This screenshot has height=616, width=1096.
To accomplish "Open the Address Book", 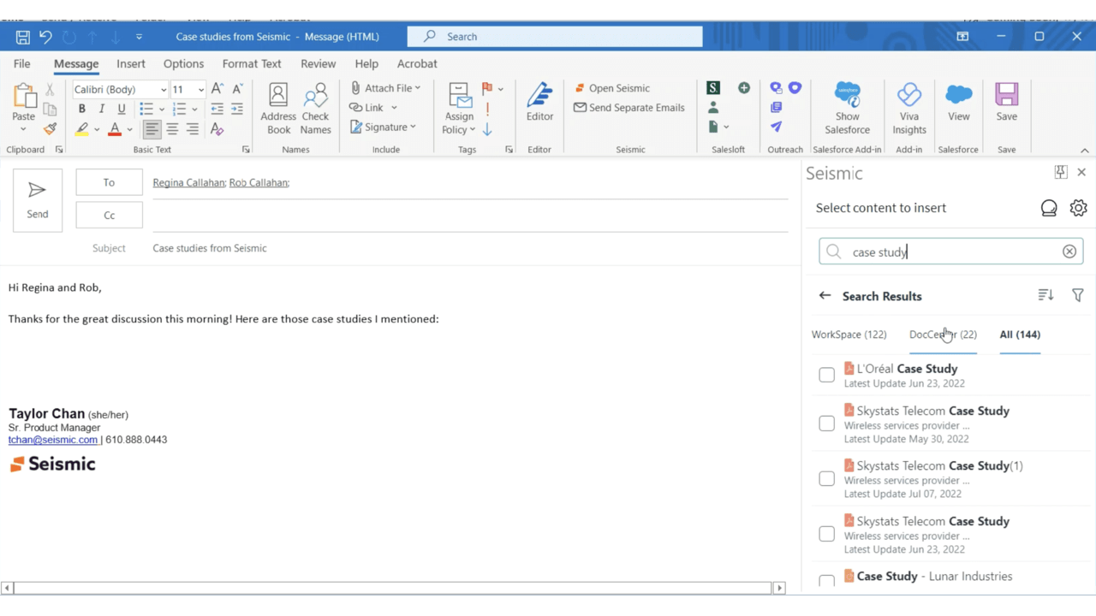I will (278, 109).
